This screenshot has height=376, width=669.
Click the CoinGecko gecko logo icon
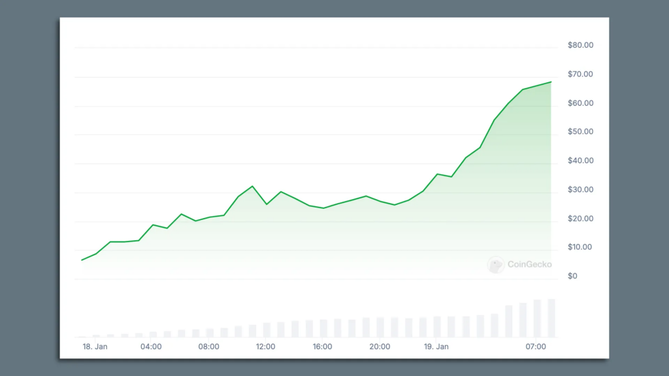(496, 264)
